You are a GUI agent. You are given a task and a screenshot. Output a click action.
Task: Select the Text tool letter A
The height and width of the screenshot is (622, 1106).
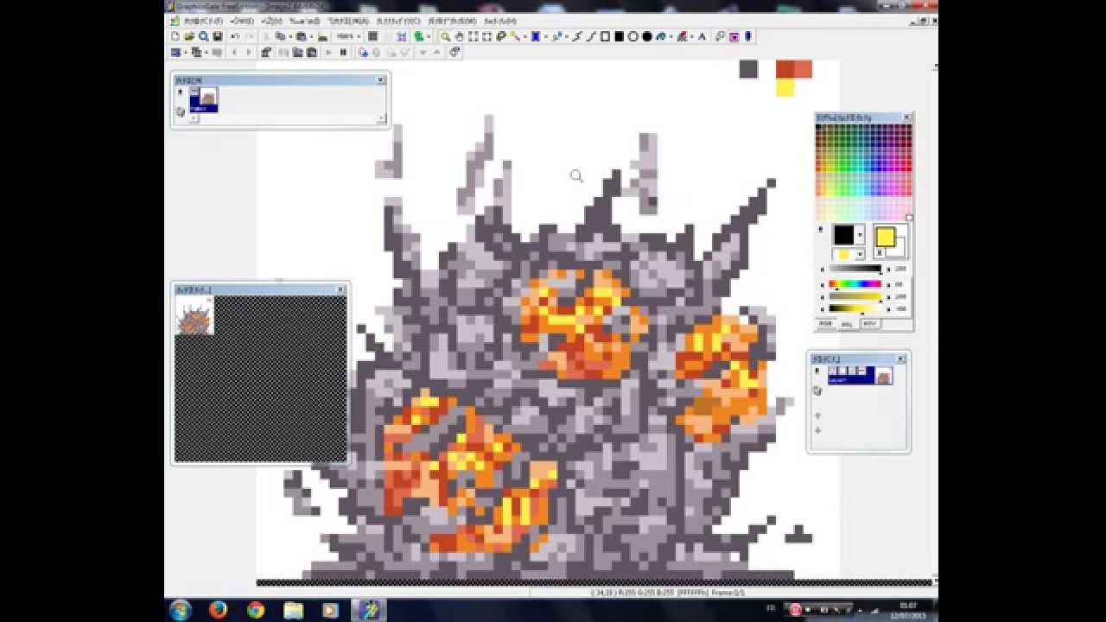[702, 36]
